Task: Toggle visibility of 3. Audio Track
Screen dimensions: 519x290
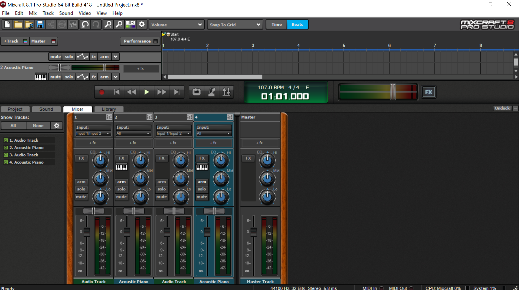Action: (6, 155)
